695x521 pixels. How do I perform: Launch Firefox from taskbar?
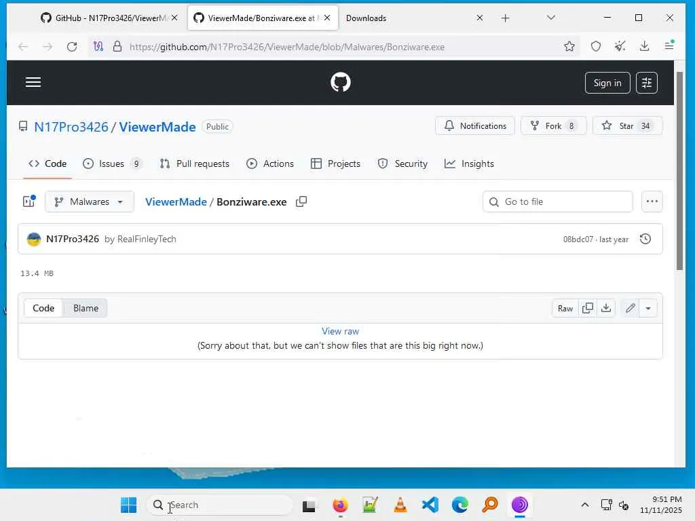[x=340, y=505]
